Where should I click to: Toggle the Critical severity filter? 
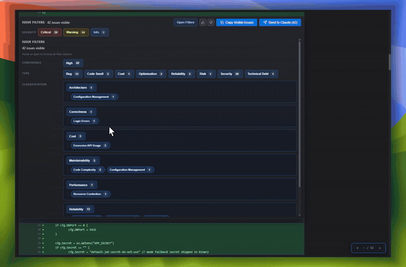50,32
